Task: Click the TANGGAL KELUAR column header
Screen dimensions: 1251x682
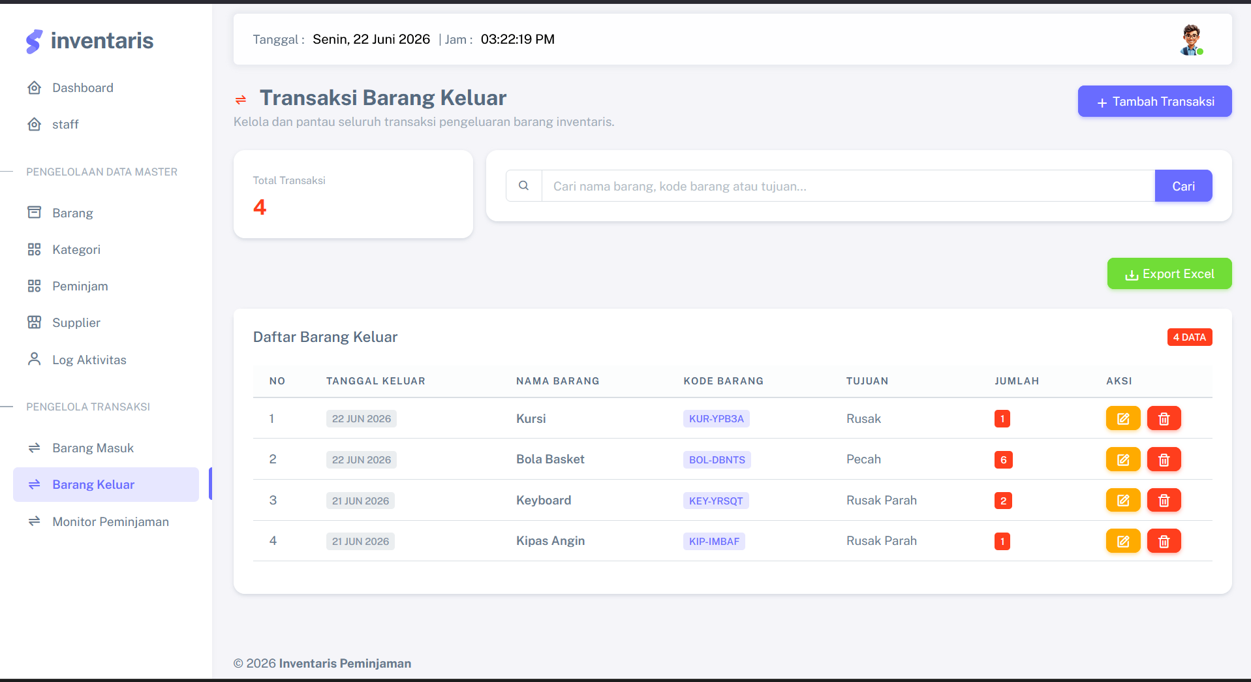Action: pos(375,381)
